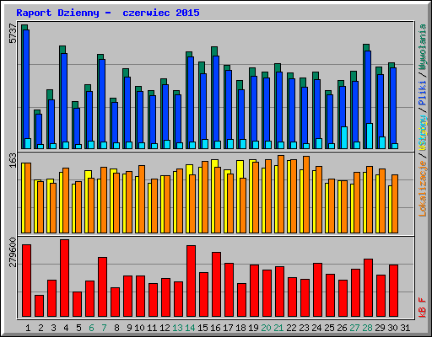Click the orange 'Lokalizacje' legend text
This screenshot has height=337, width=432.
pos(423,189)
